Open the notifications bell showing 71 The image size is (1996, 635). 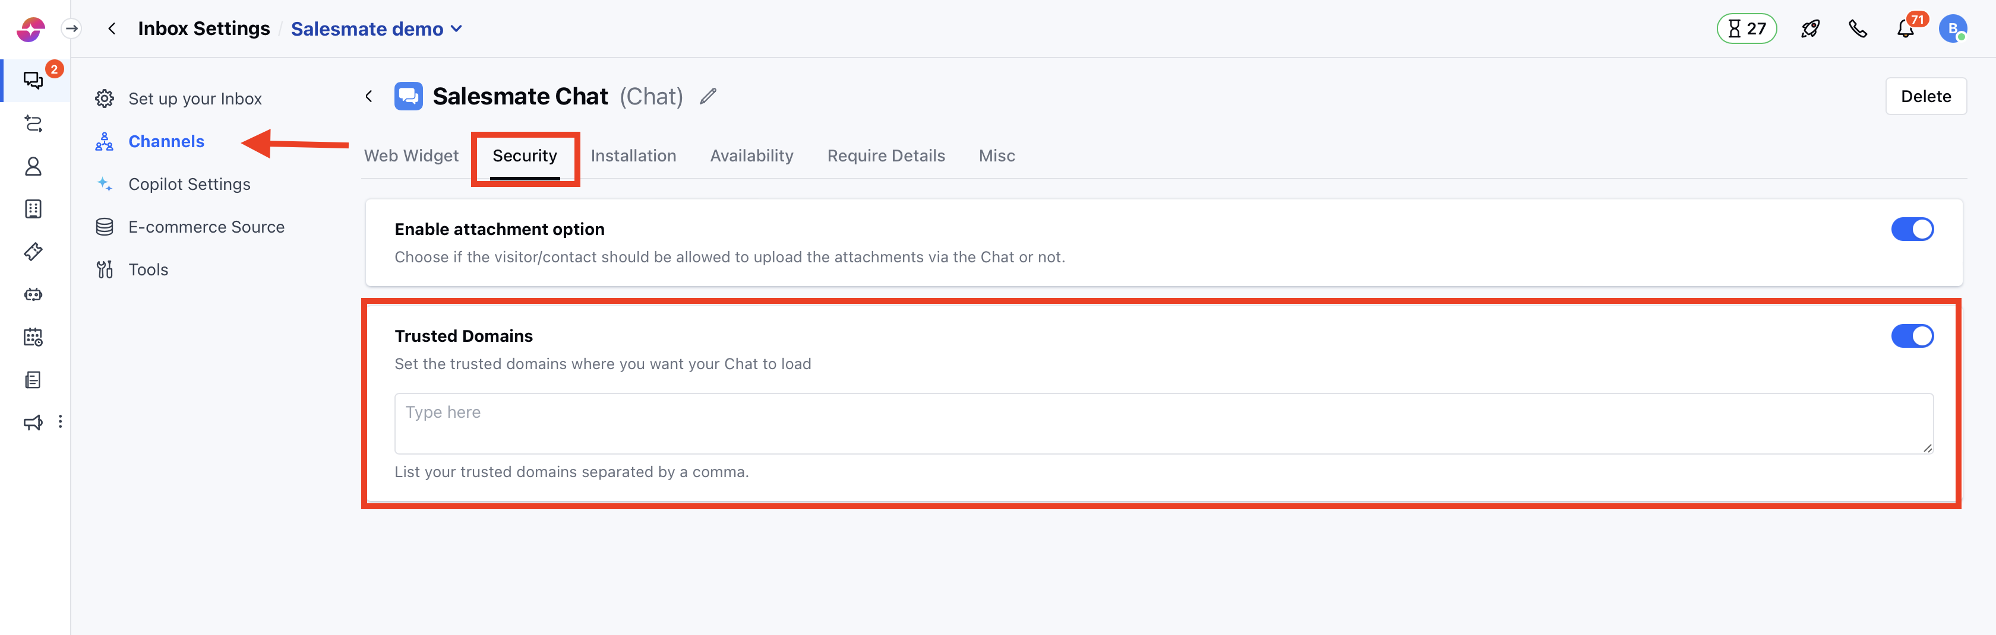1905,28
